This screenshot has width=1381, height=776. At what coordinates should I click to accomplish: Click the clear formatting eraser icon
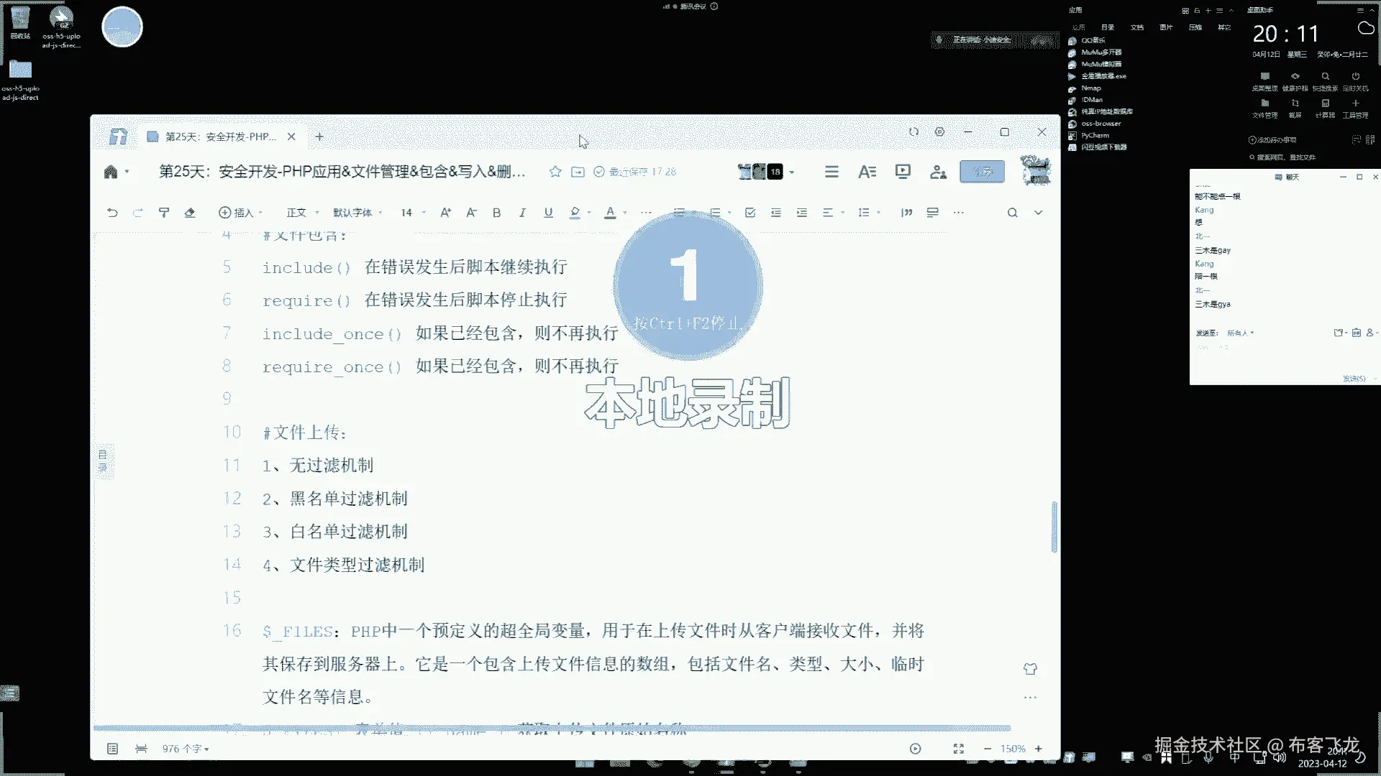(x=190, y=213)
